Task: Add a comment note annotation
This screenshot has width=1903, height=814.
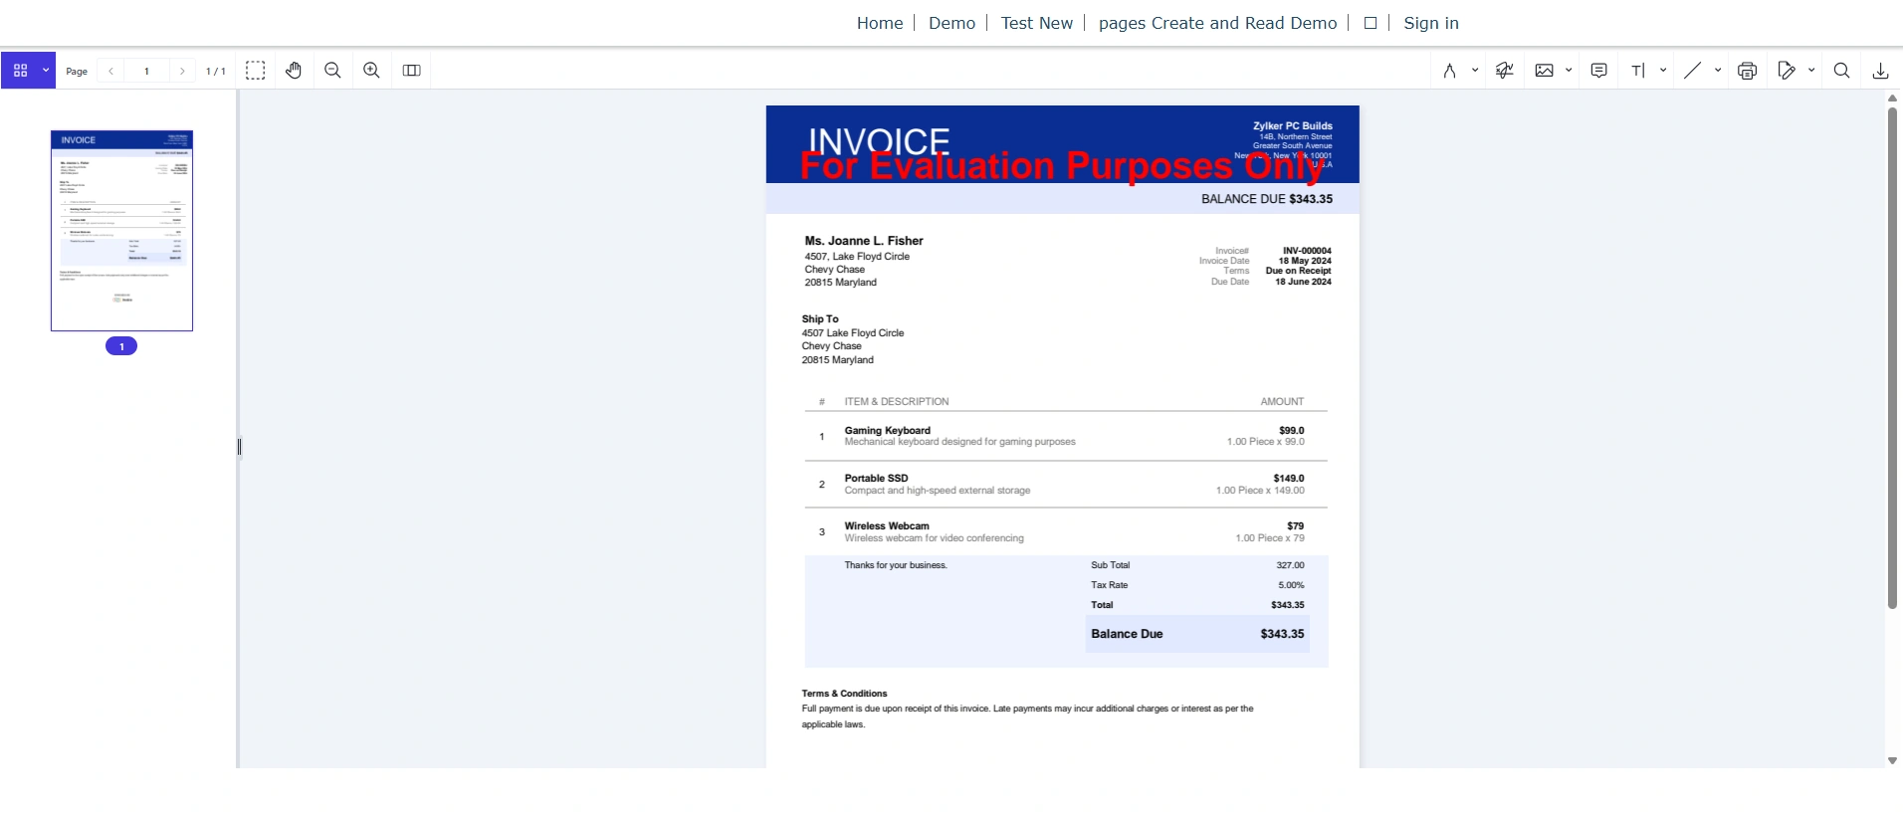Action: (1599, 71)
